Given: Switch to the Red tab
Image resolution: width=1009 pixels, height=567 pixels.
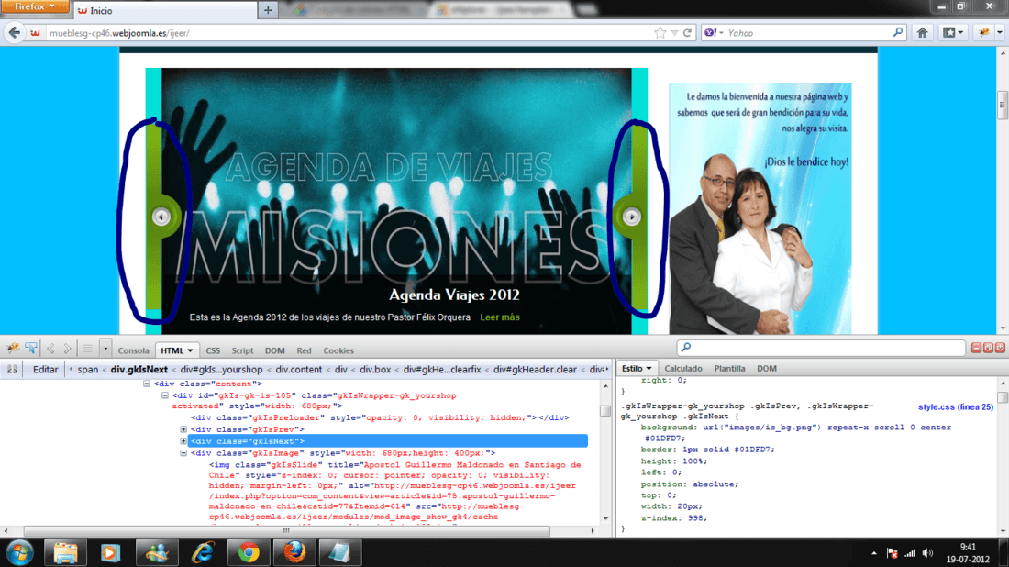Looking at the screenshot, I should coord(304,350).
